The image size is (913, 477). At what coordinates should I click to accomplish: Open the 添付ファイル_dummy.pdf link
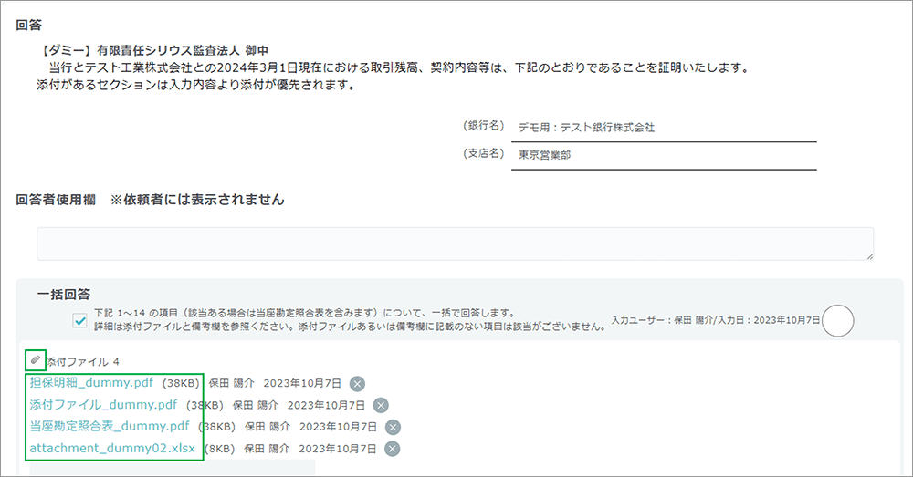[103, 405]
